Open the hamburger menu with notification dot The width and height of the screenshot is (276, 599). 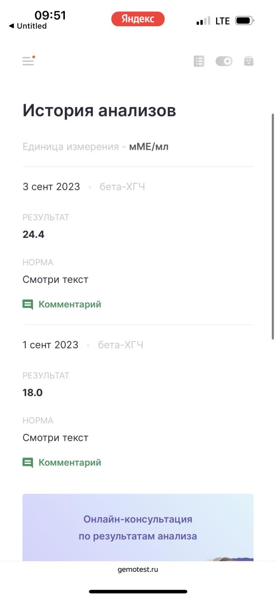(x=29, y=61)
